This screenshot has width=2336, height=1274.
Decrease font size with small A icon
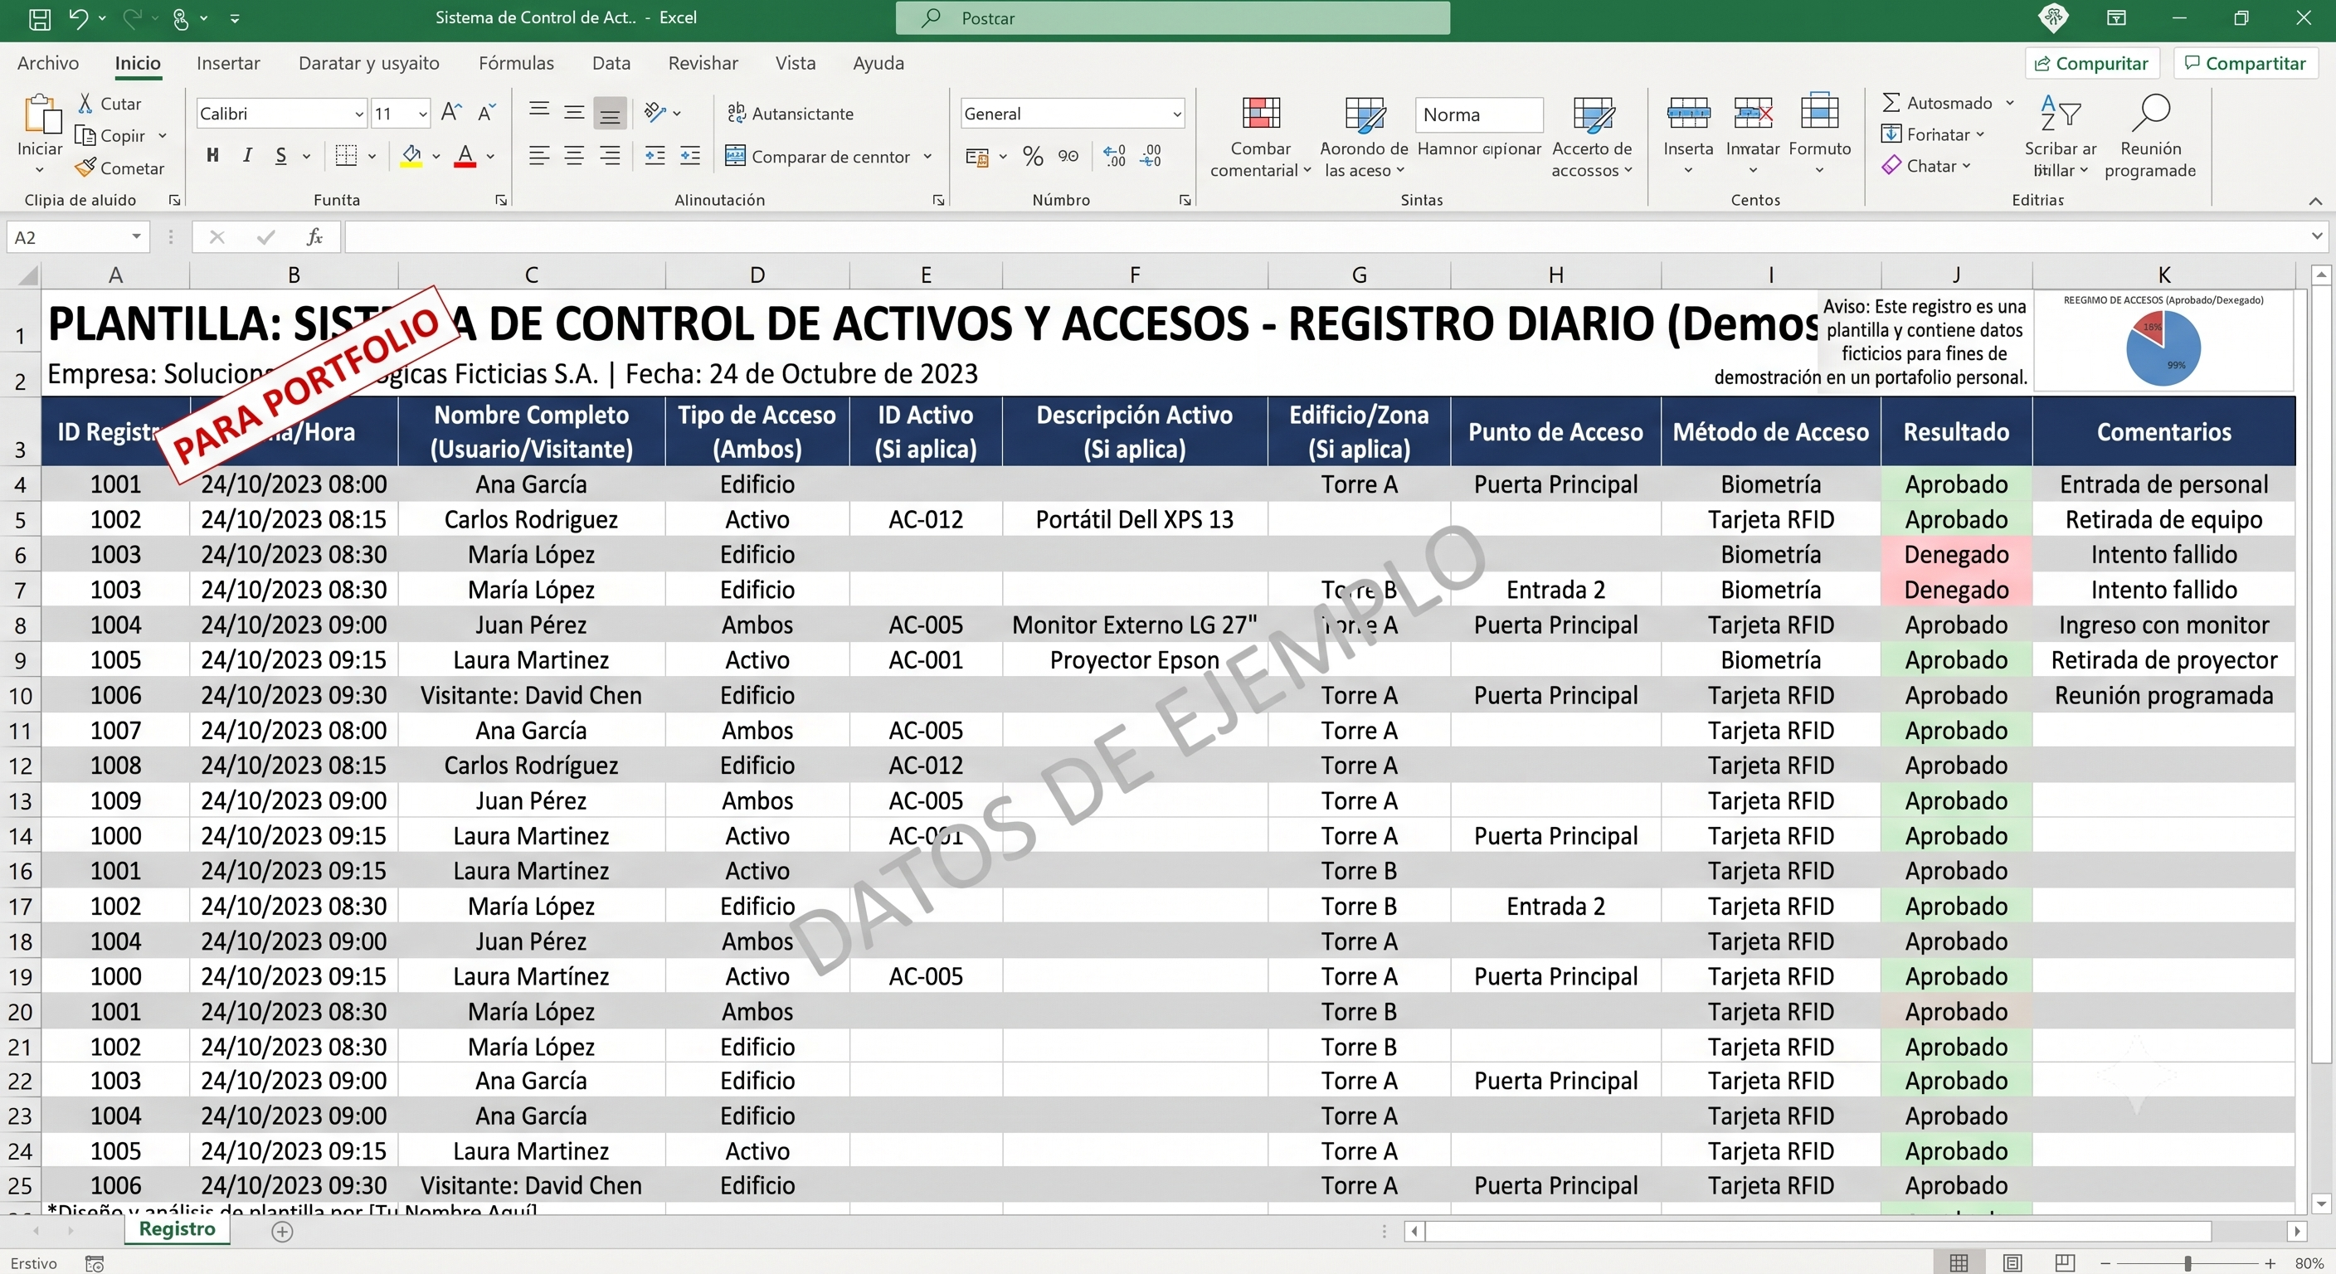pyautogui.click(x=487, y=113)
